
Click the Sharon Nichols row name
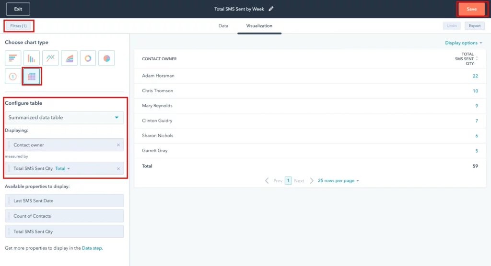(x=157, y=136)
